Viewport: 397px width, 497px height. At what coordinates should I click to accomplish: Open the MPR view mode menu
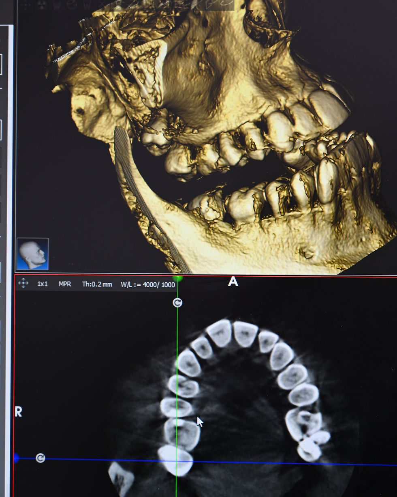click(x=65, y=284)
